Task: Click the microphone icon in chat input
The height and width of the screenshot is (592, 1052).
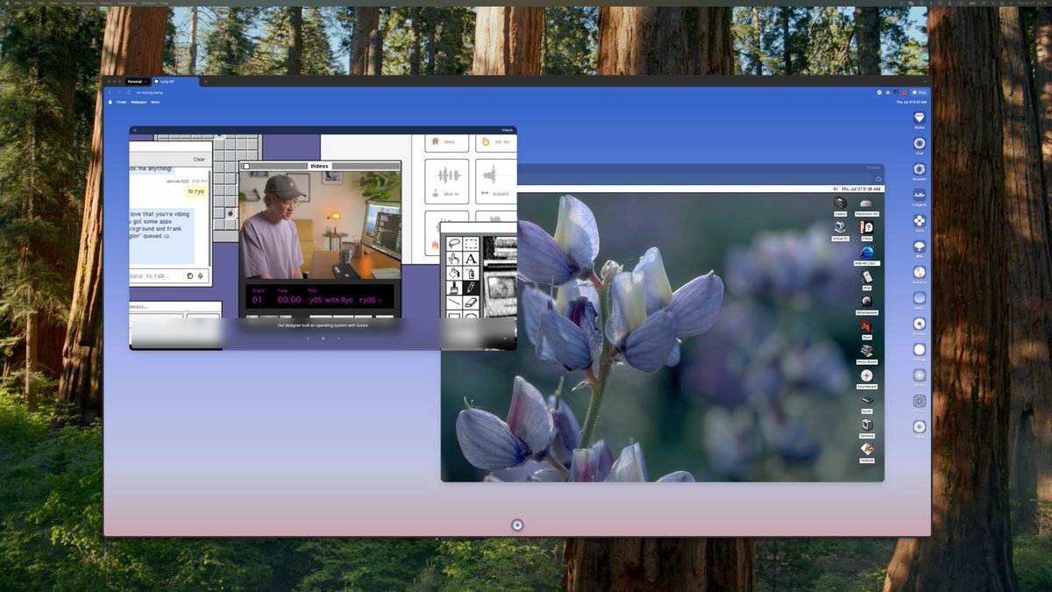Action: pos(200,275)
